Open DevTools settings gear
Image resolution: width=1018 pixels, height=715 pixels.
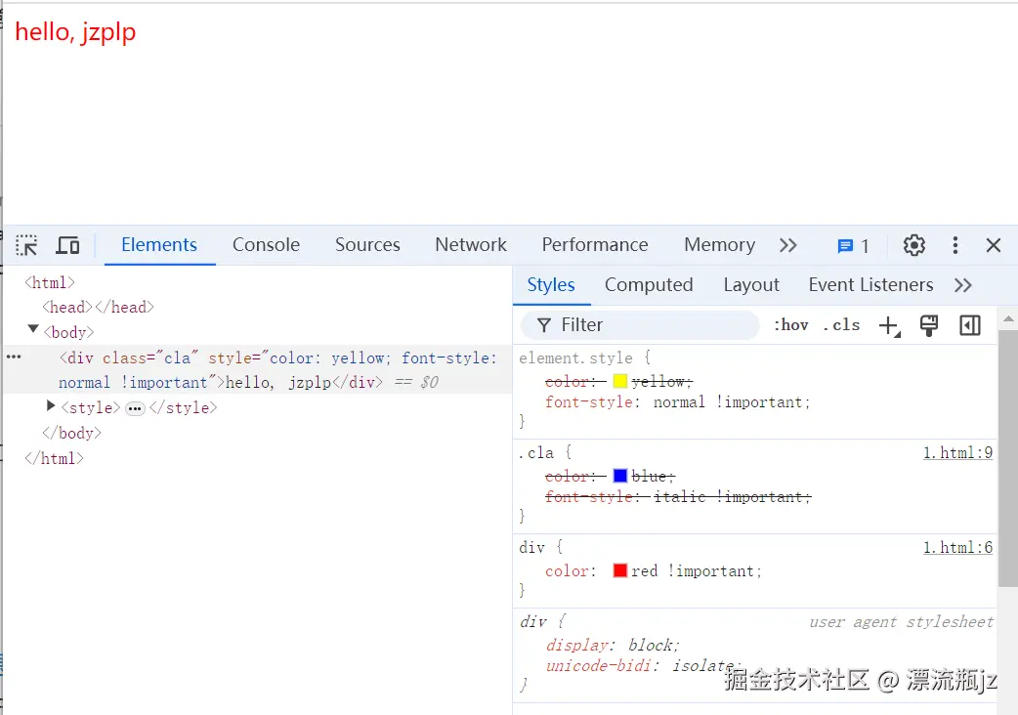pyautogui.click(x=913, y=245)
